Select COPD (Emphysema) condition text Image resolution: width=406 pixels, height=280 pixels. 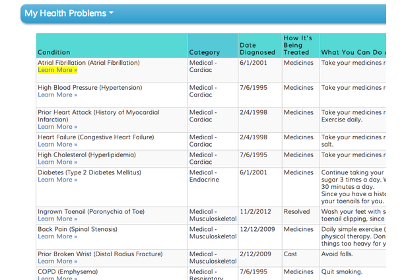[x=68, y=271]
